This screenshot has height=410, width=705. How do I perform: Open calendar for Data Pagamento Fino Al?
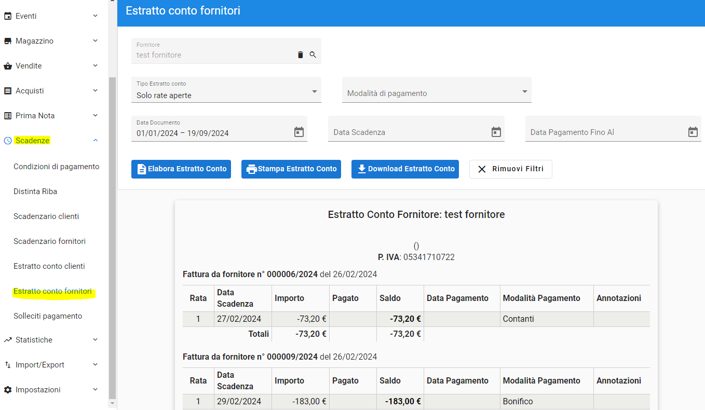tap(693, 132)
